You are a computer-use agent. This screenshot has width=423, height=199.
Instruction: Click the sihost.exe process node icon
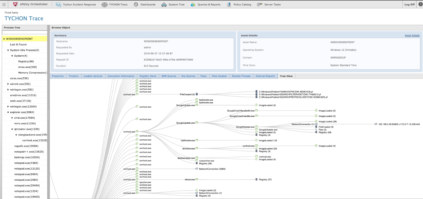pos(197,180)
